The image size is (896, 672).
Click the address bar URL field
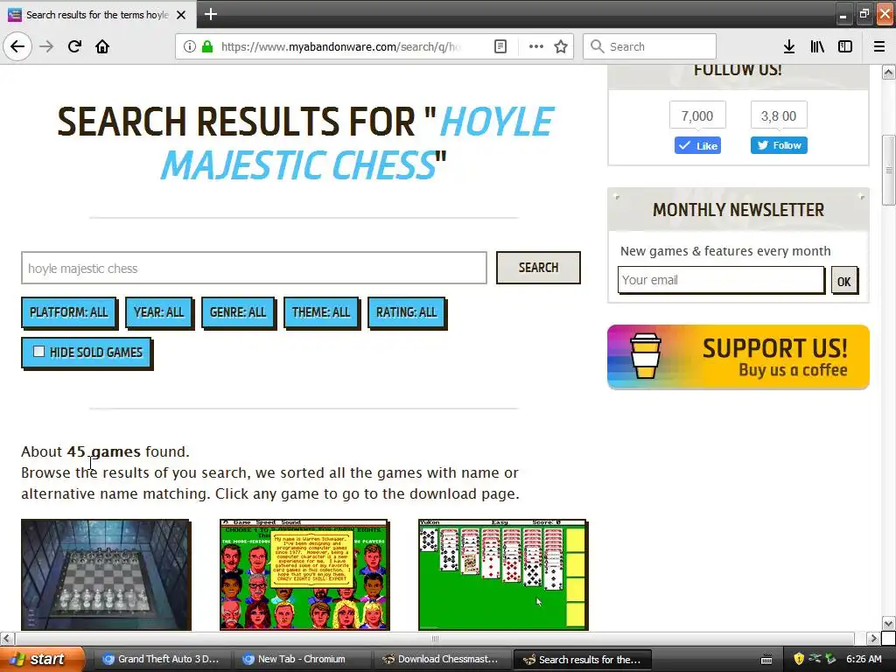point(340,46)
